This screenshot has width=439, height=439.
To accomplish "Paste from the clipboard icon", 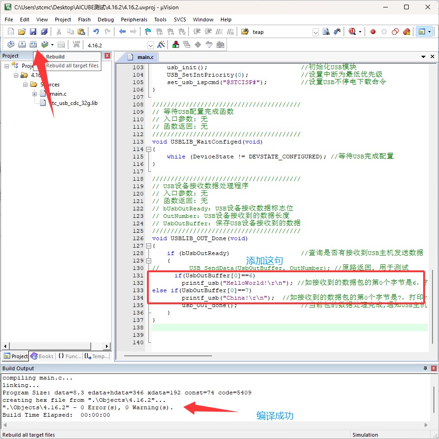I will click(x=81, y=32).
